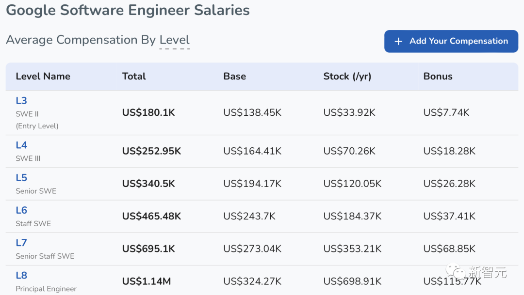Select the L3 total US$180.1K value

pyautogui.click(x=148, y=113)
